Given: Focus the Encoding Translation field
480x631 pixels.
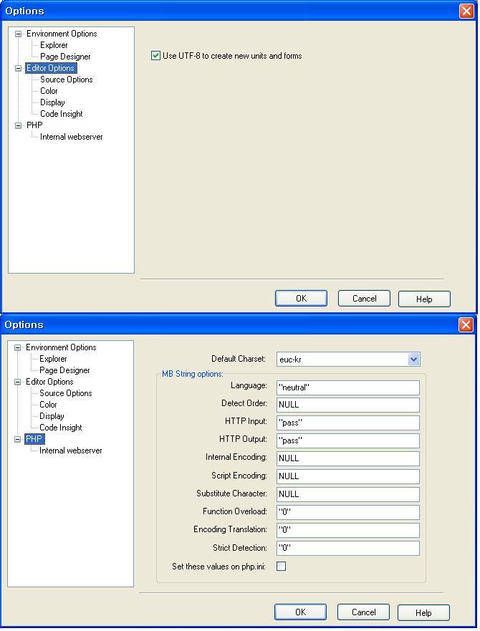Looking at the screenshot, I should (x=348, y=530).
